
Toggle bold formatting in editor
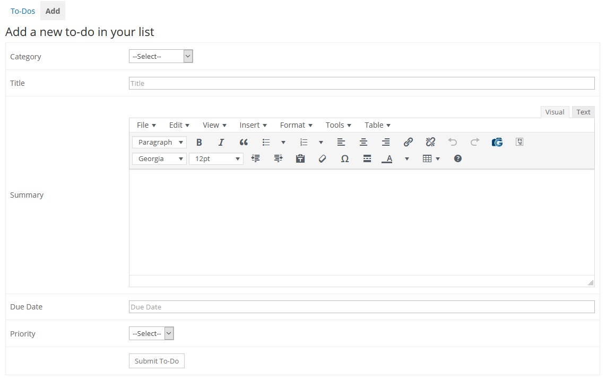tap(199, 142)
